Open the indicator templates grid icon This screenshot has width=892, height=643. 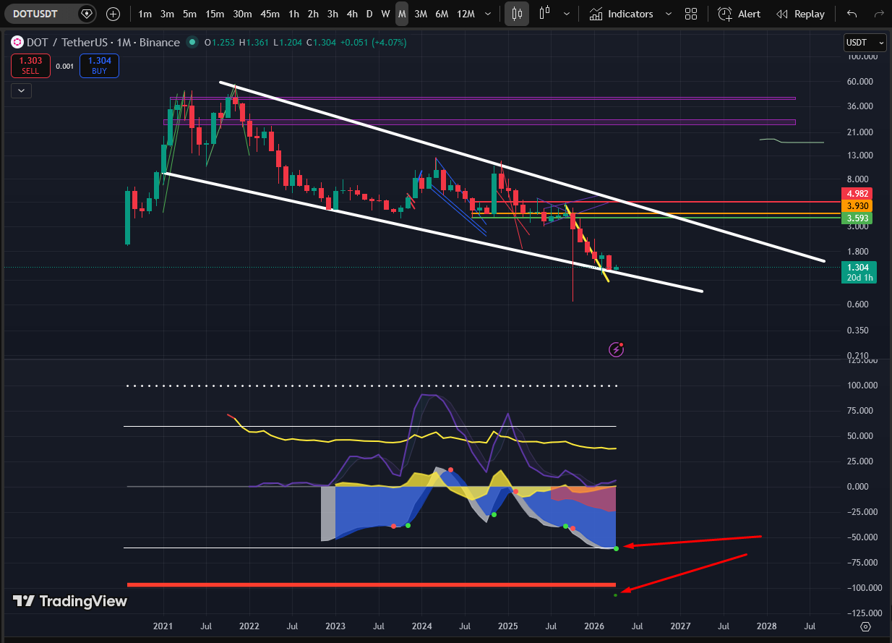coord(691,14)
